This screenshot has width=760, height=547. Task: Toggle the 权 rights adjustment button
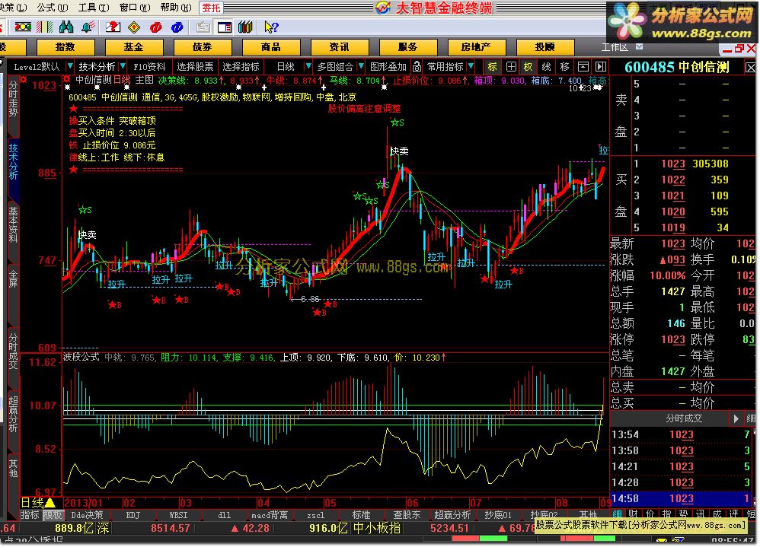tap(528, 67)
